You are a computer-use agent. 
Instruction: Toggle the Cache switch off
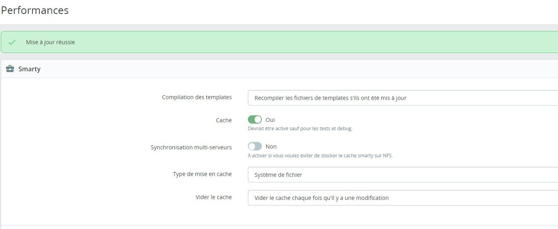pos(255,119)
